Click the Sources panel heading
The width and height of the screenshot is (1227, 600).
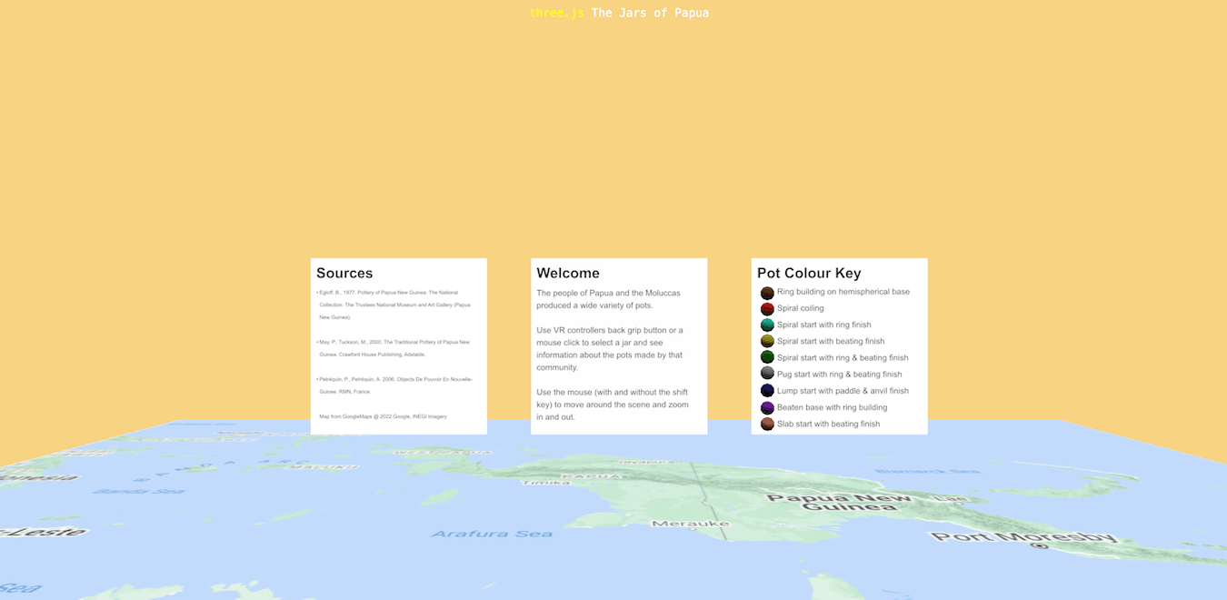click(344, 273)
